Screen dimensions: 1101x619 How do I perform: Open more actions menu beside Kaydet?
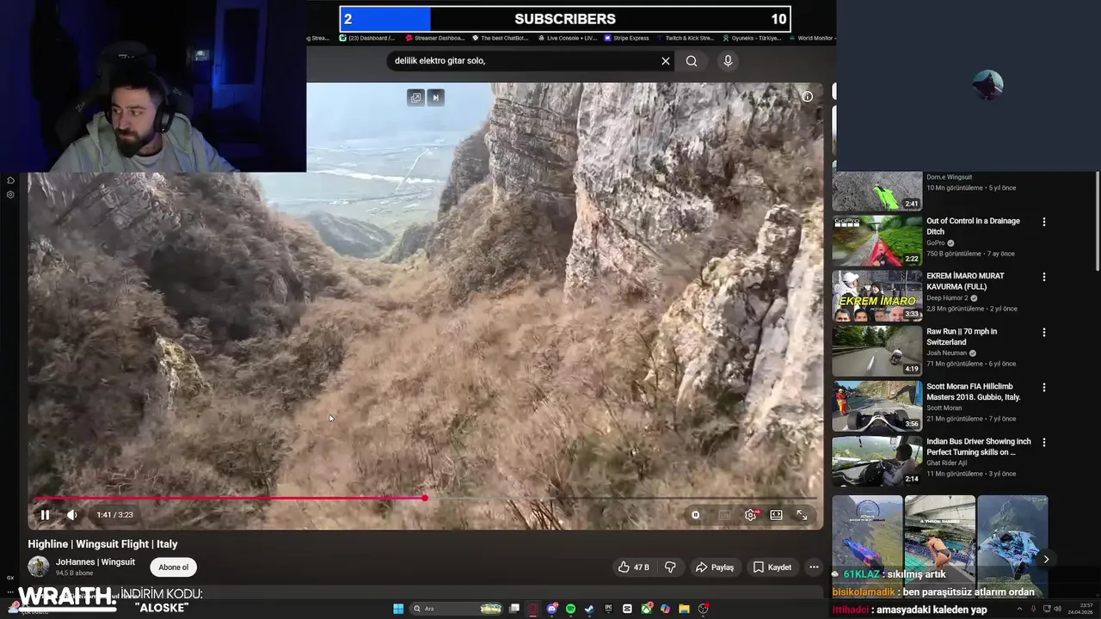click(x=814, y=567)
